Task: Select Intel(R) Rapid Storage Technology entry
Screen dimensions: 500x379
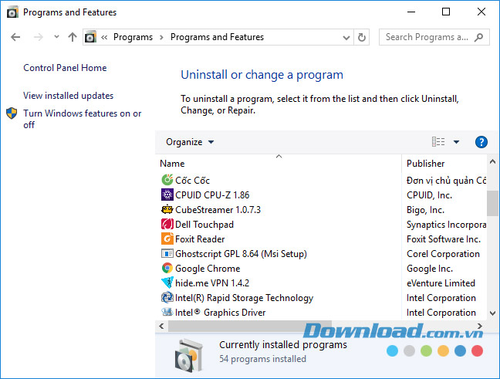Action: (x=245, y=298)
